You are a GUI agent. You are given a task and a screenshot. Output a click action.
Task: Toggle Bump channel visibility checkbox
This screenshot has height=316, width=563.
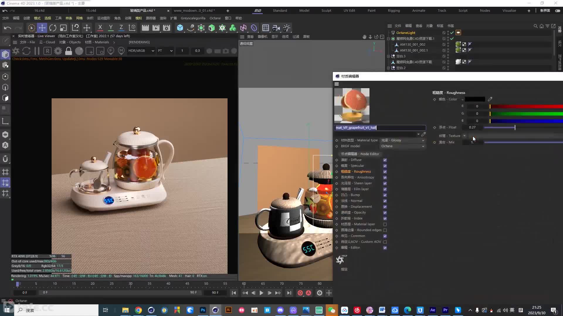(x=385, y=195)
